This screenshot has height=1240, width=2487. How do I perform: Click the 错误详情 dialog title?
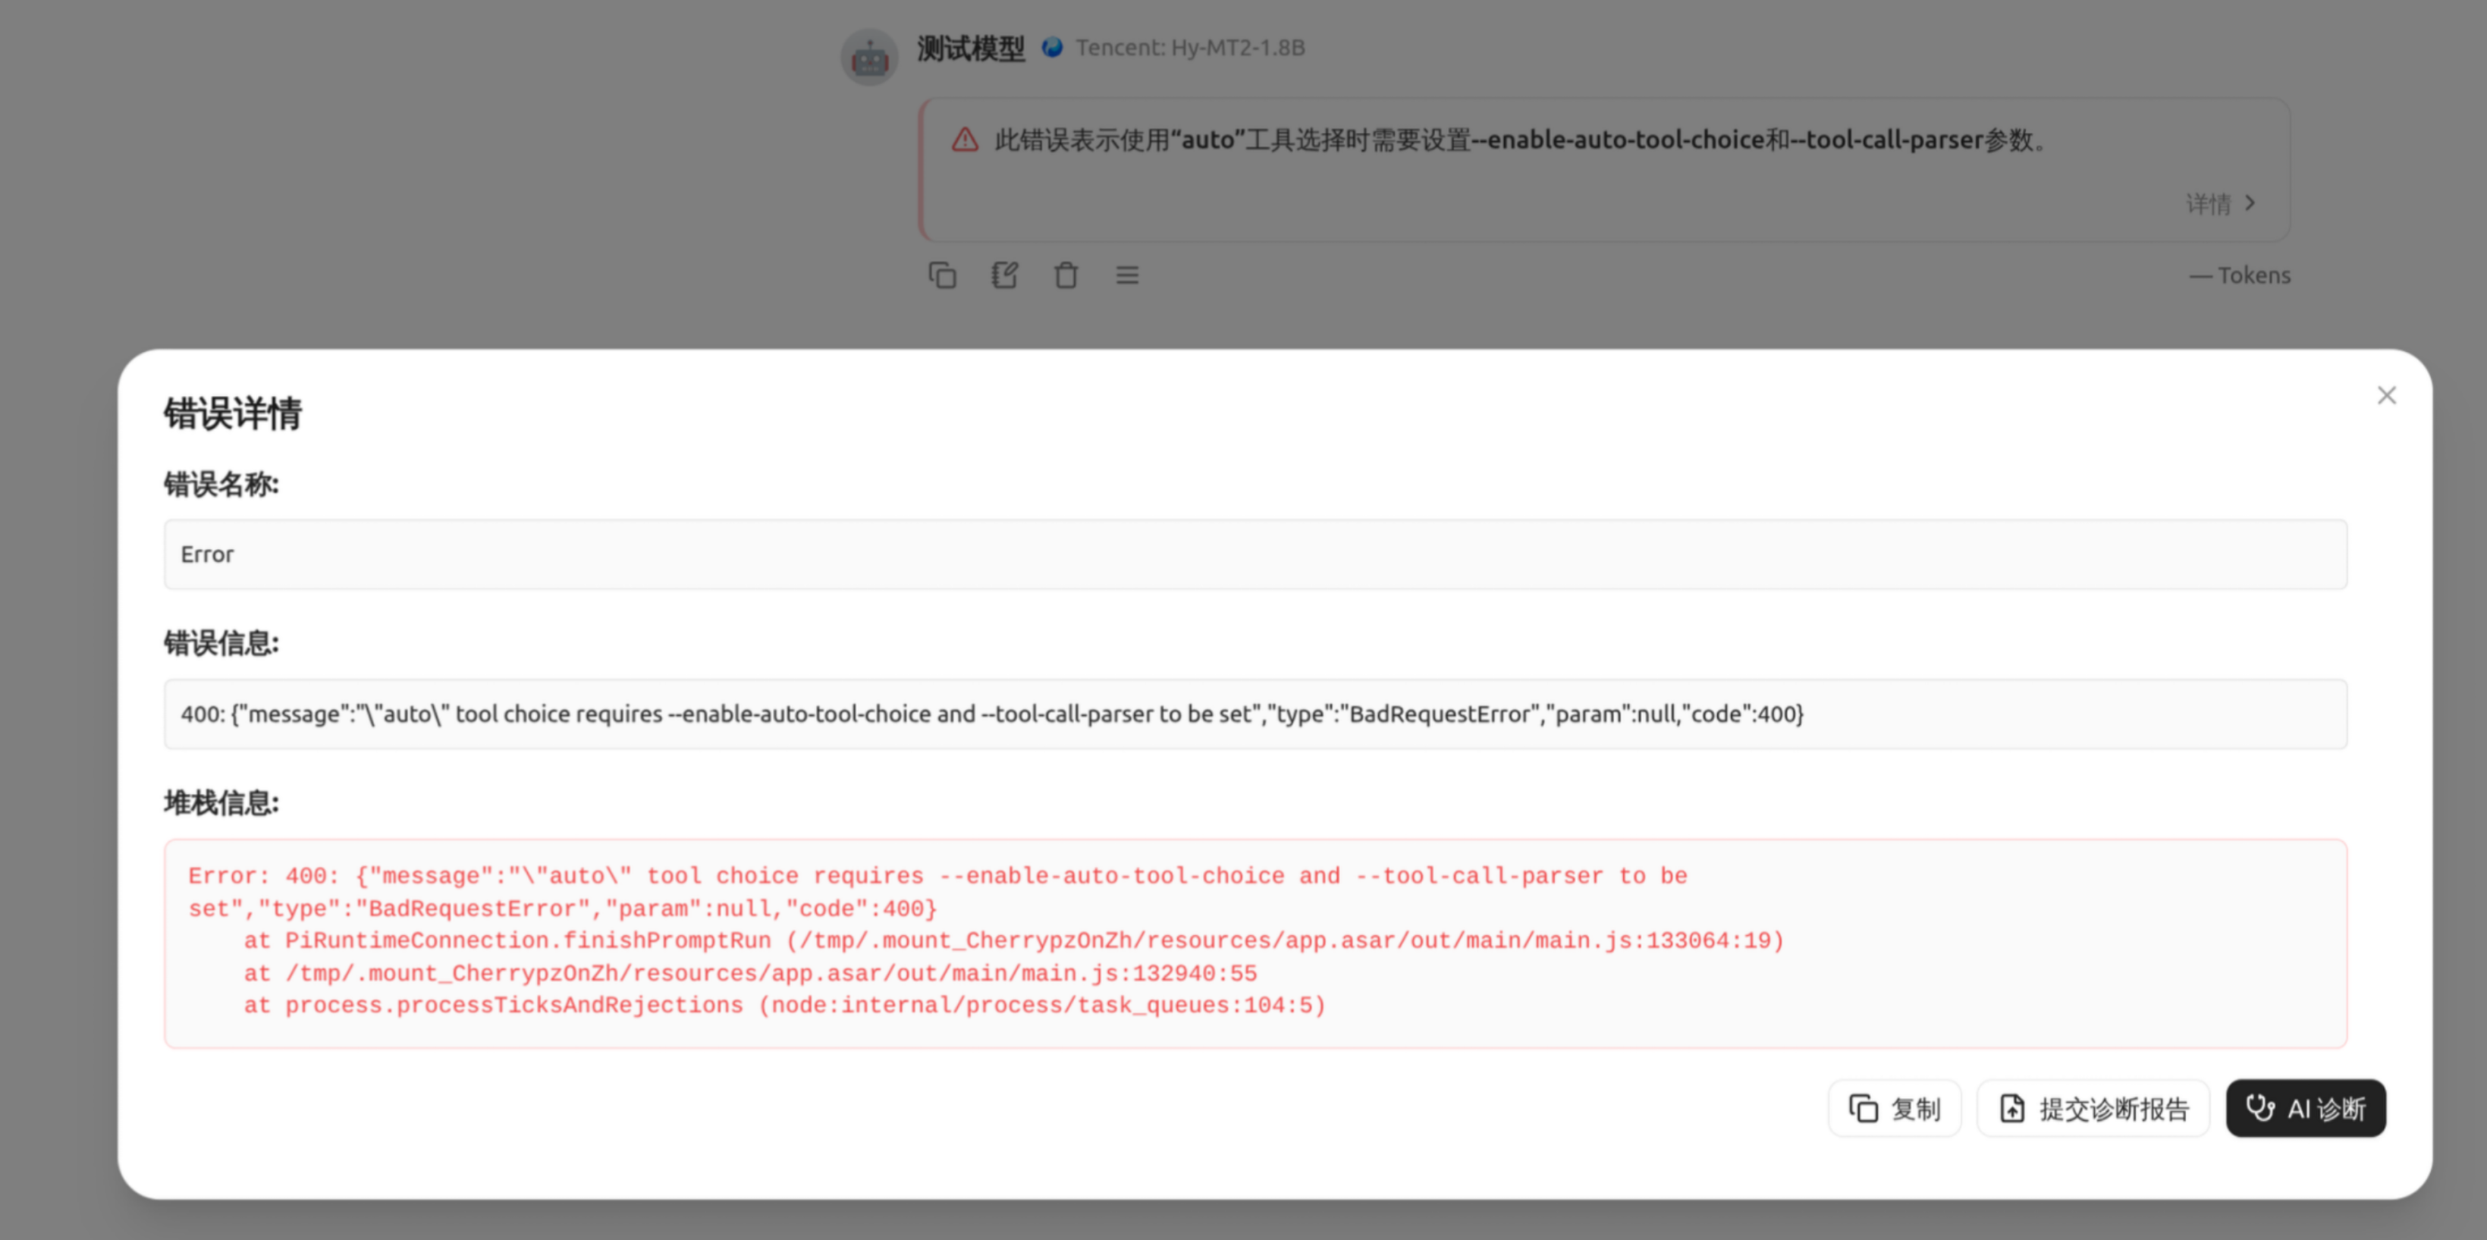coord(233,413)
